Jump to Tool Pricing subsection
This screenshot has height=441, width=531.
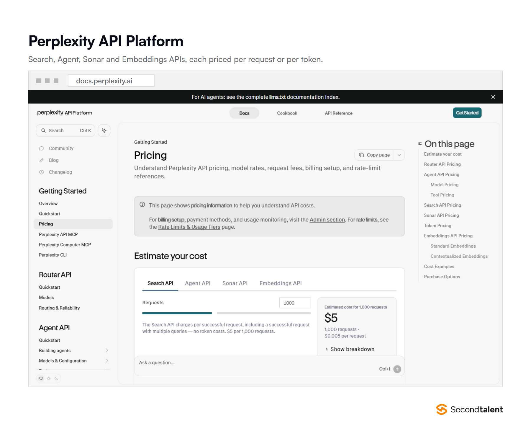[442, 195]
